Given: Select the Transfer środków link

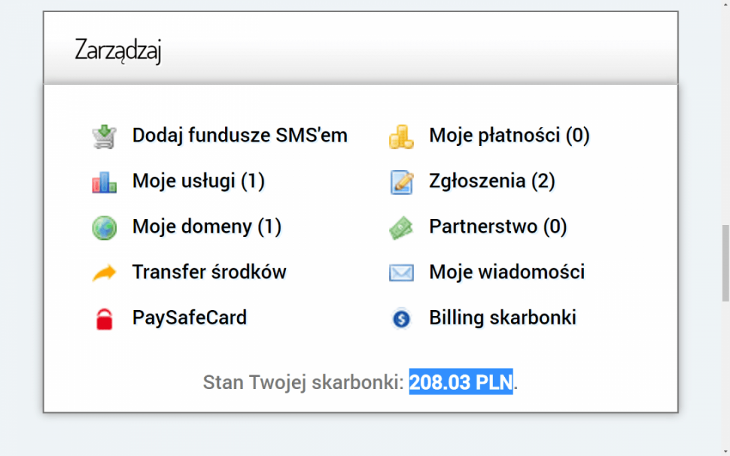Looking at the screenshot, I should [x=209, y=272].
